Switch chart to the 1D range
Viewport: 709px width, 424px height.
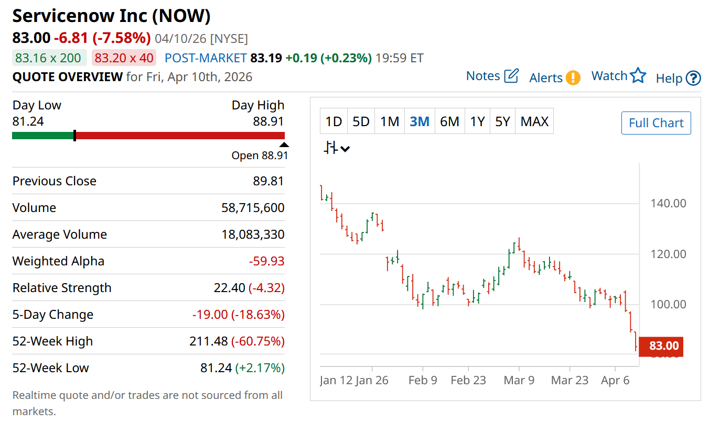(334, 122)
